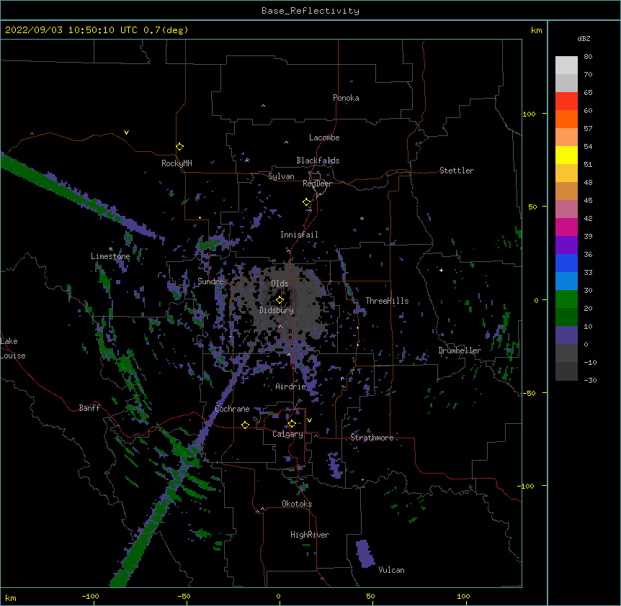Select the Didsbury label

[x=277, y=310]
